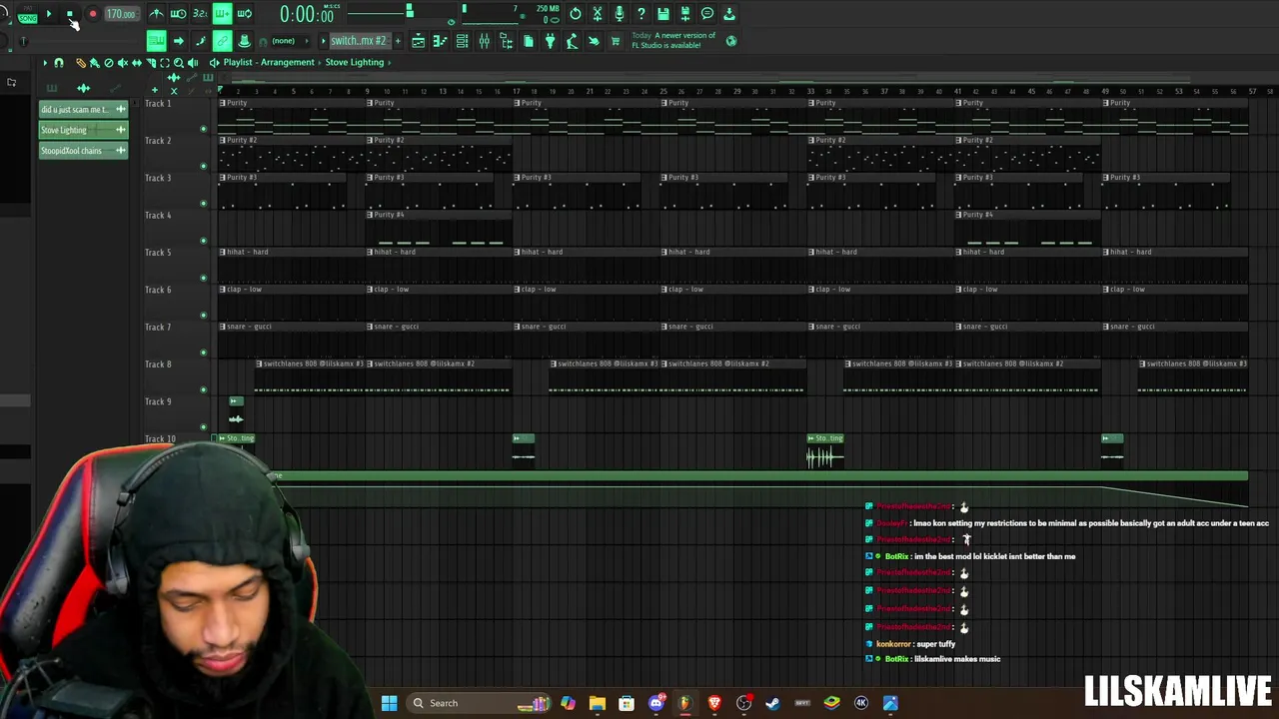Click the plus button beside pattern selector
This screenshot has height=719, width=1279.
pyautogui.click(x=398, y=41)
